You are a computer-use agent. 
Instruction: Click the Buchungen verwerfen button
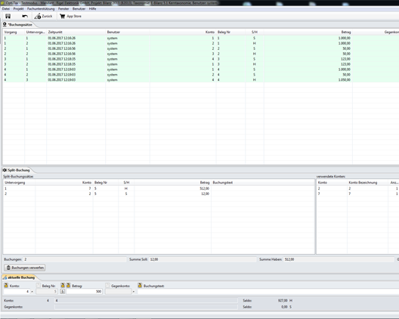(x=25, y=268)
